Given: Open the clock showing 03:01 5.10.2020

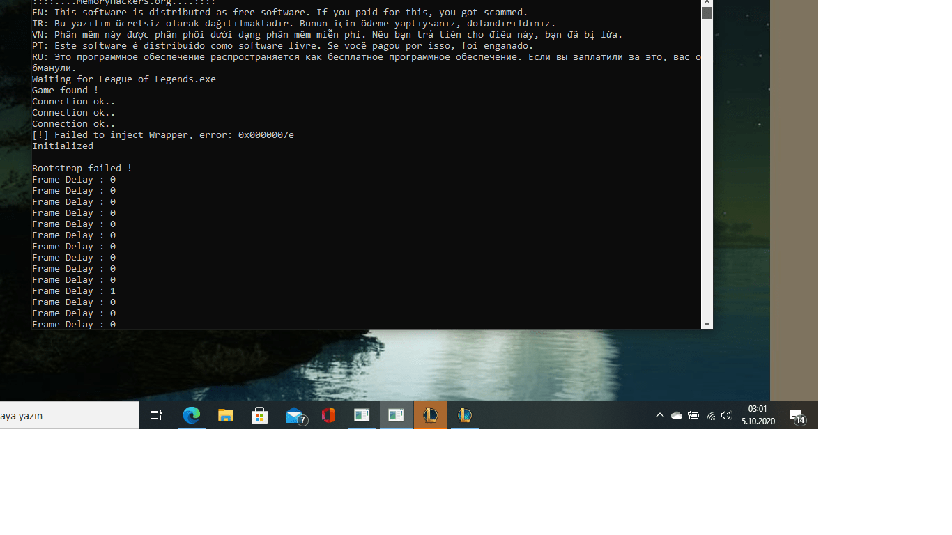Looking at the screenshot, I should 758,415.
